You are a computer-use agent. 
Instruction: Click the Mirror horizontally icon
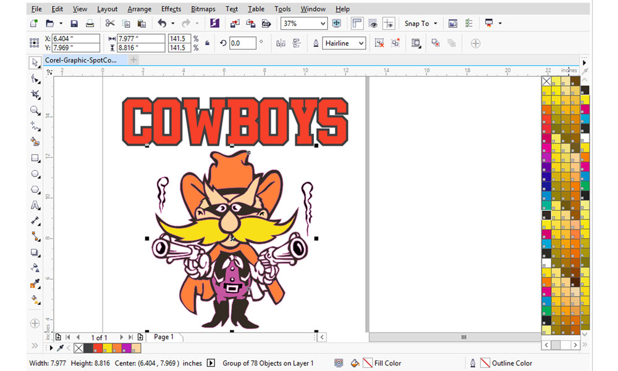(x=281, y=43)
